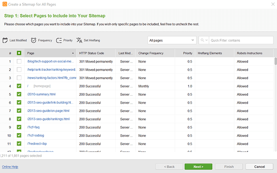
Task: Close the Create a Sitemap dialog
Action: click(273, 4)
